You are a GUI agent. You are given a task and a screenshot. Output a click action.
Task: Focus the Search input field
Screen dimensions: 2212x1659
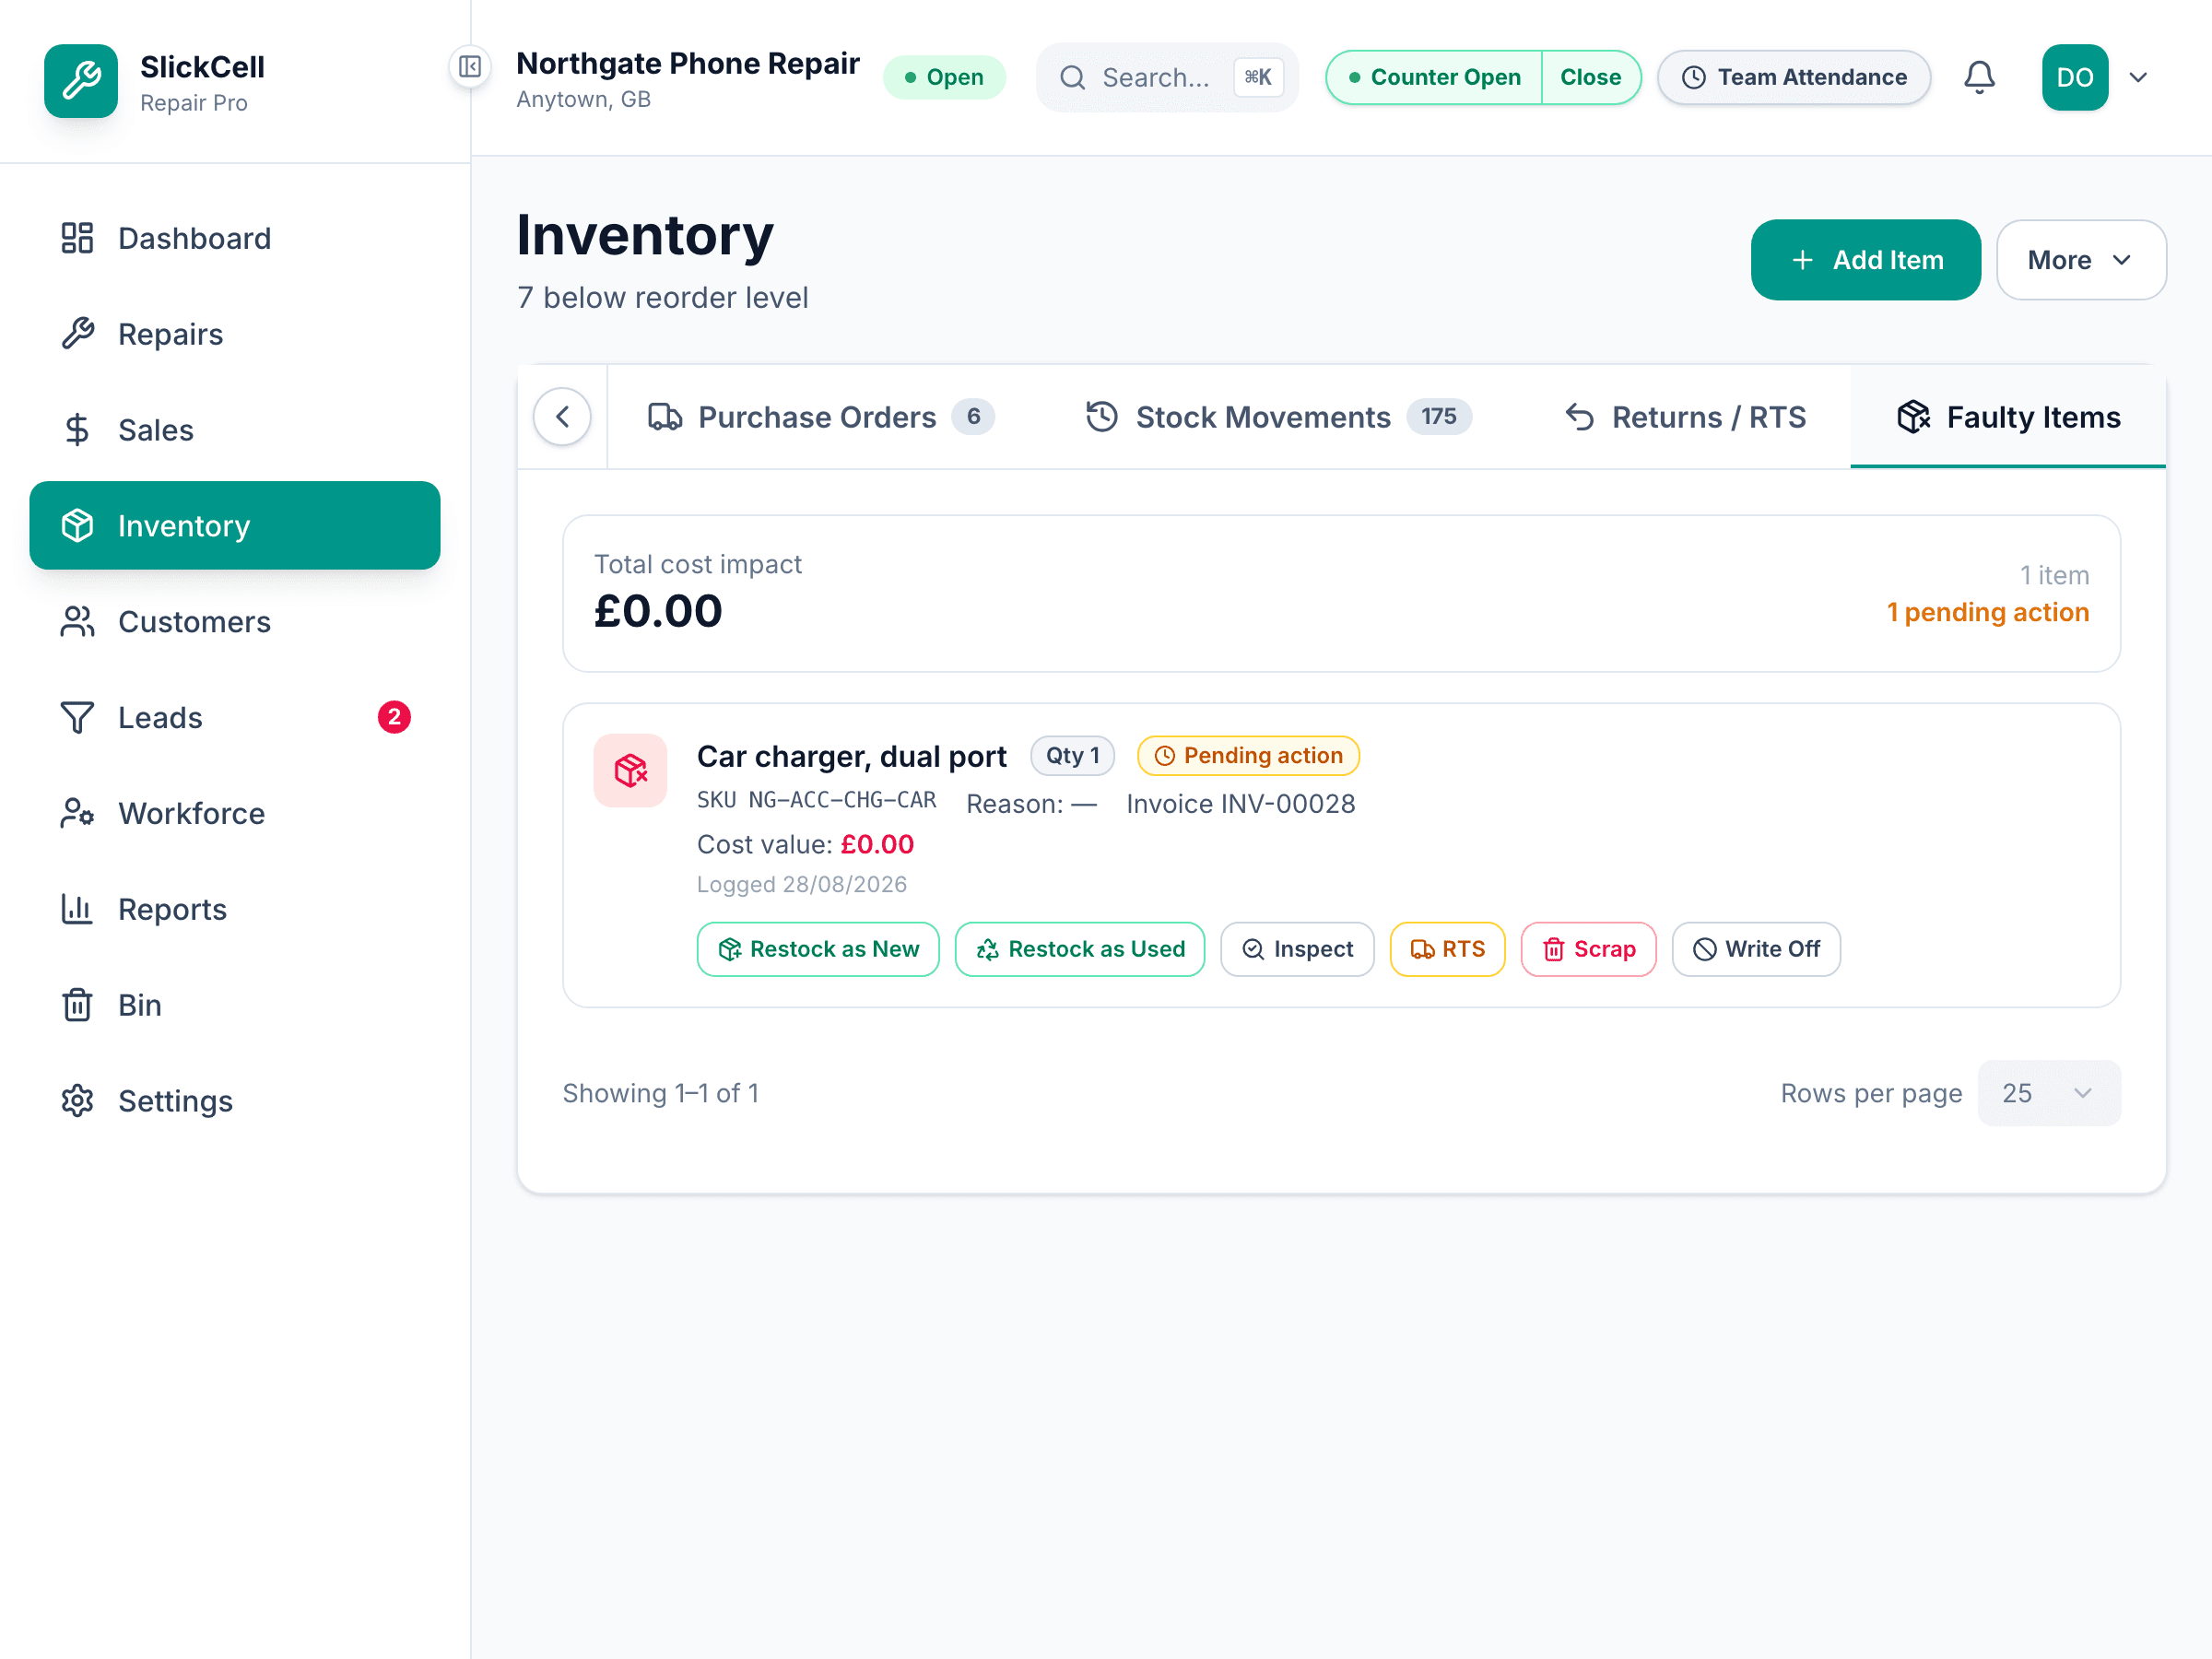tap(1167, 77)
